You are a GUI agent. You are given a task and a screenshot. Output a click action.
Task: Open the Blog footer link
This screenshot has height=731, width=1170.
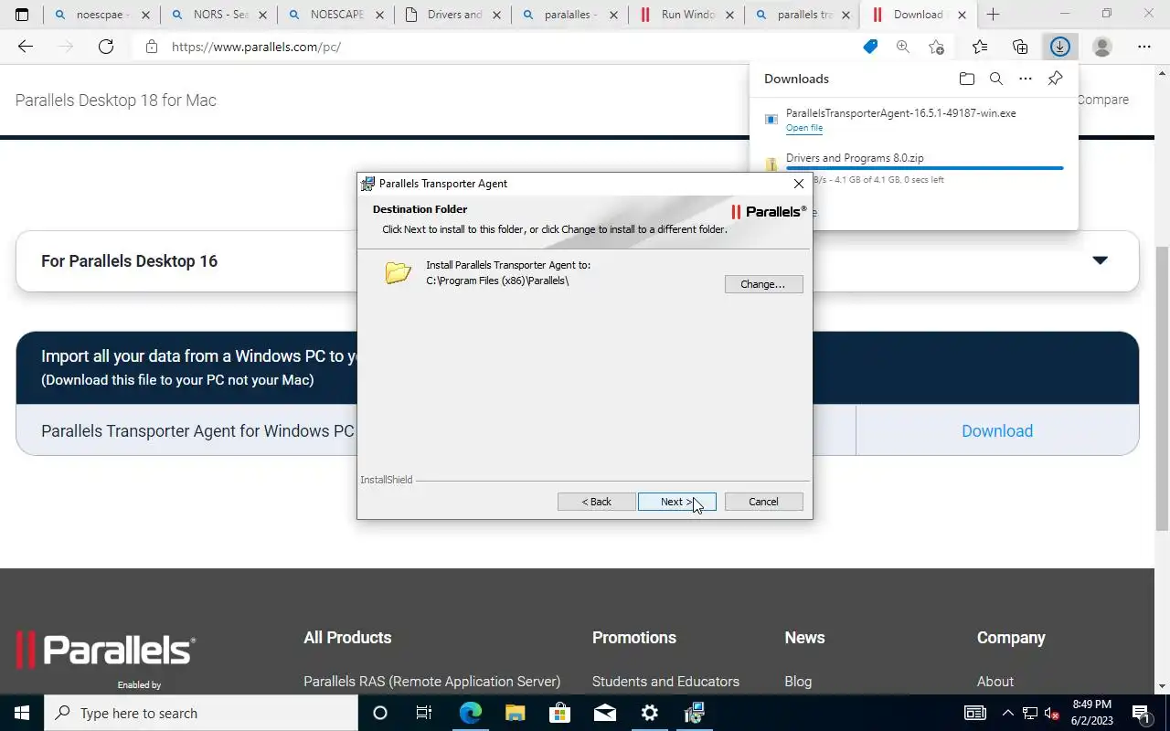[798, 682]
